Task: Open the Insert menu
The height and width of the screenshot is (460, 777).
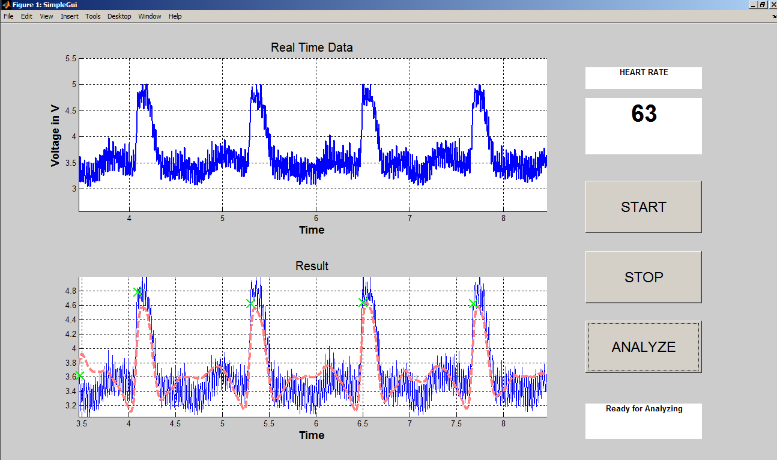Action: point(69,16)
